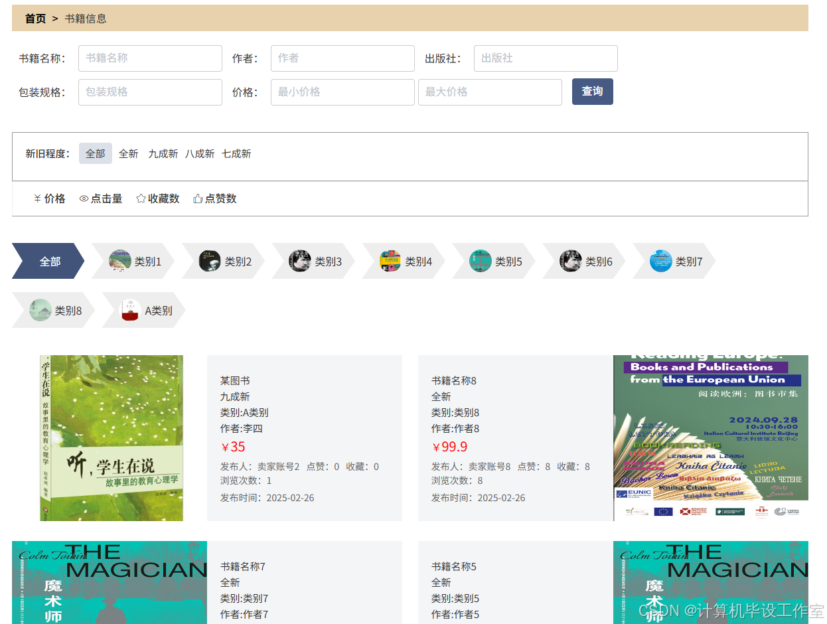The image size is (827, 624).
Task: Sort by 点击量 eye icon
Action: click(x=84, y=198)
